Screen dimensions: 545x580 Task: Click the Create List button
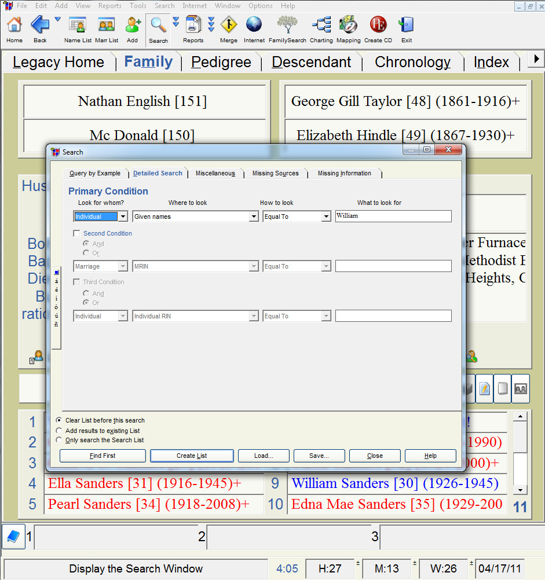pos(192,456)
